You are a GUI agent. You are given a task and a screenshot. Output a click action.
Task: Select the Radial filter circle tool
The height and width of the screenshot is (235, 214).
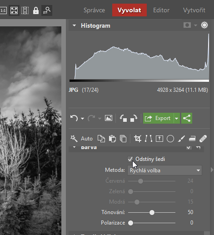170,139
